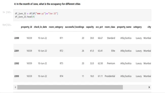Image resolution: width=165 pixels, height=93 pixels.
Task: Click the left scroll arrow of horizontal scrollbar
Action: tap(15, 87)
